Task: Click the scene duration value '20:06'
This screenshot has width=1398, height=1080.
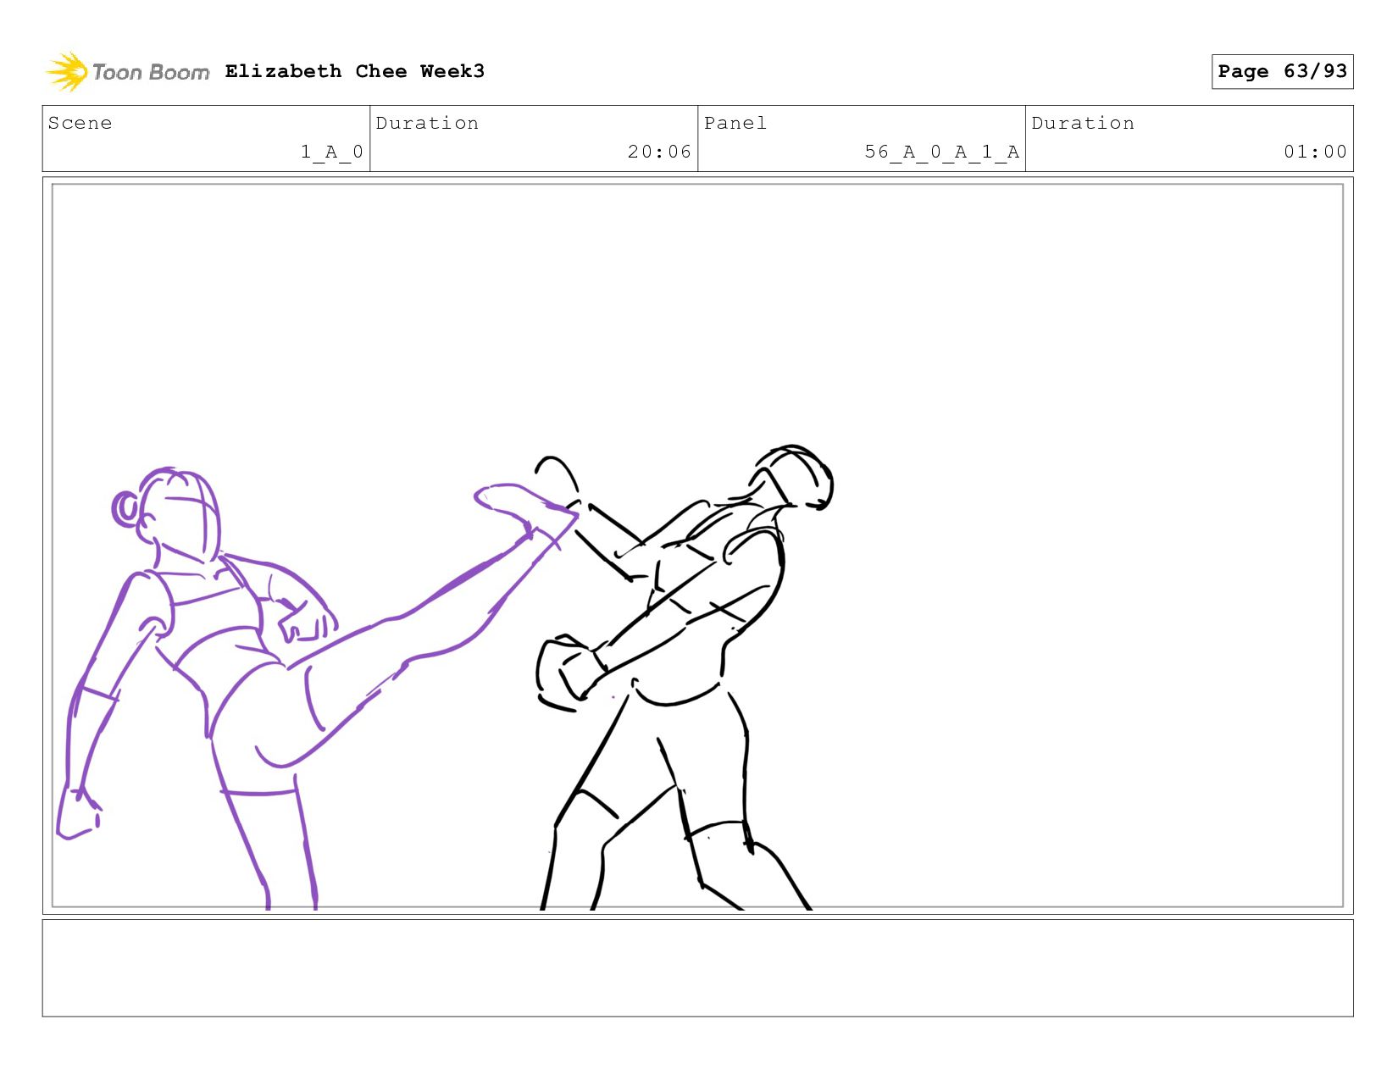Action: tap(659, 152)
